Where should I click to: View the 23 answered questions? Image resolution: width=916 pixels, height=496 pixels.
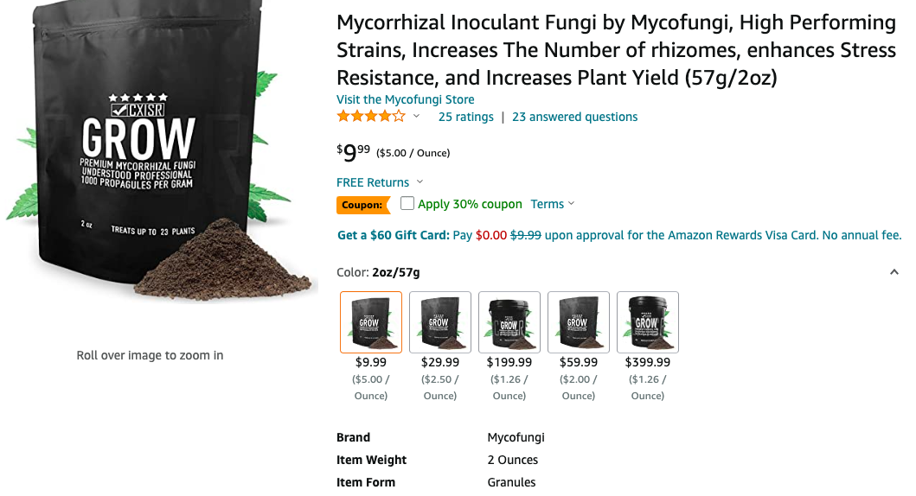click(574, 117)
